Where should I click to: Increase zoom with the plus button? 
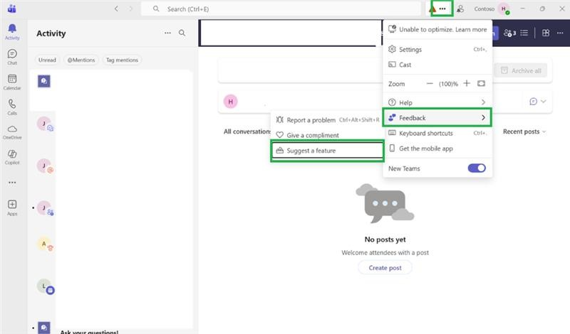click(x=467, y=83)
